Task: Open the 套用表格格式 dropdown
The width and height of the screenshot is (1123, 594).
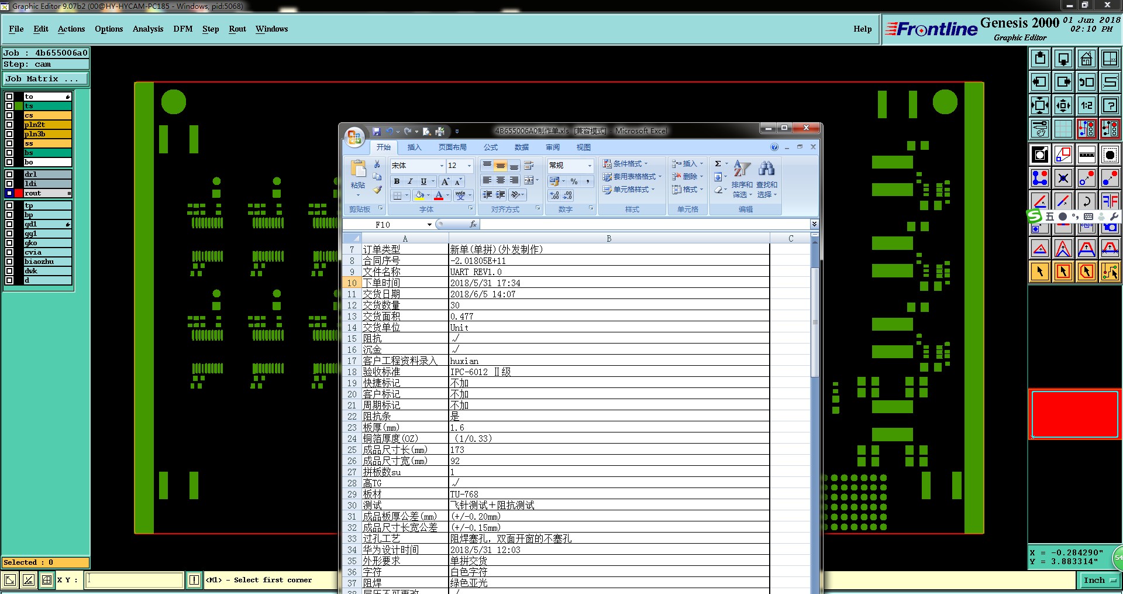Action: click(632, 177)
